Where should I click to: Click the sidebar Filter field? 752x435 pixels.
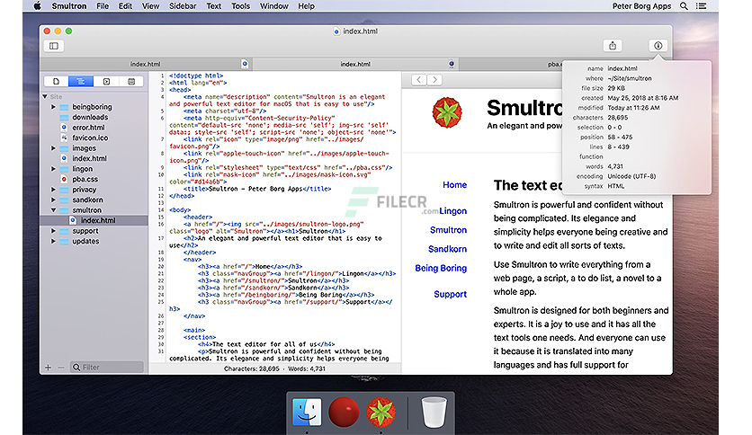click(x=107, y=368)
